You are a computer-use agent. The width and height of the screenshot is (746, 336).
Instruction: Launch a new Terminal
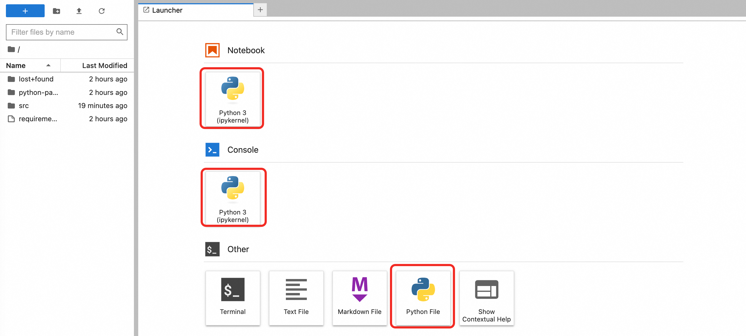232,298
